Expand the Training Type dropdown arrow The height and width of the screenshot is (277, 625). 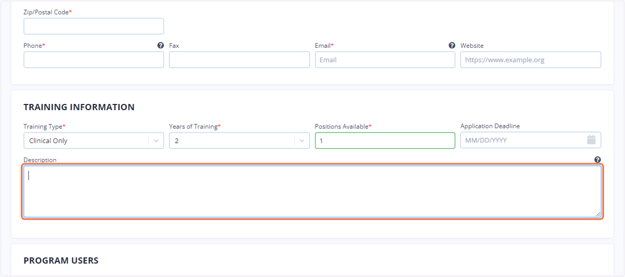coord(156,140)
